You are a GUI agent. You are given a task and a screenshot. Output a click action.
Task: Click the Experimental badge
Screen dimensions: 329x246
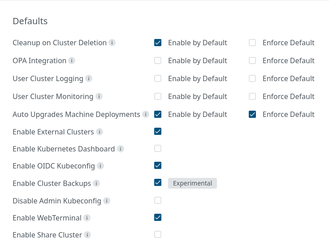(192, 183)
